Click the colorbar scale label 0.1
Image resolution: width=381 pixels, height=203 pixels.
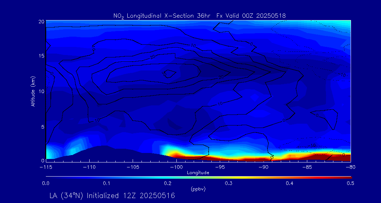click(107, 184)
